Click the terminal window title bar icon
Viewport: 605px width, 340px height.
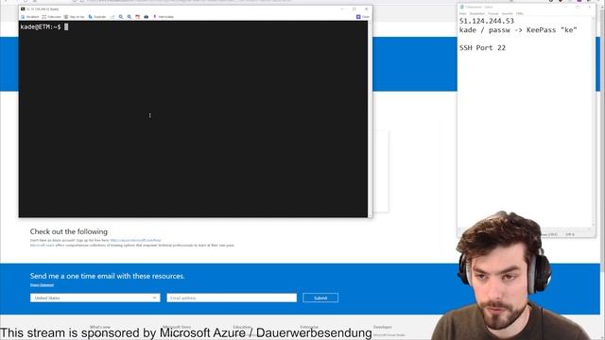tap(23, 8)
